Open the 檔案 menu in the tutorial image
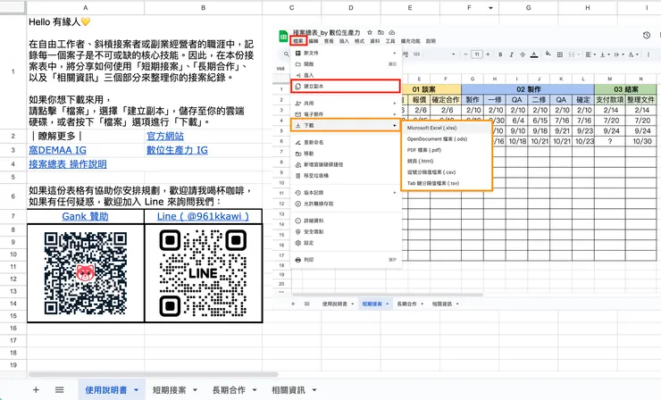 298,41
